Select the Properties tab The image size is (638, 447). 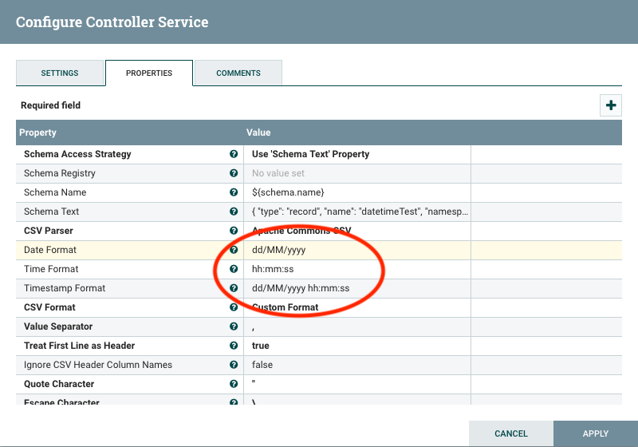pyautogui.click(x=149, y=73)
